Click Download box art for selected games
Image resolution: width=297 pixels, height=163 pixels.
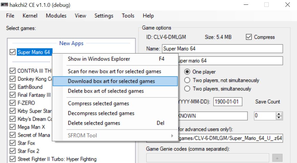[115, 81]
